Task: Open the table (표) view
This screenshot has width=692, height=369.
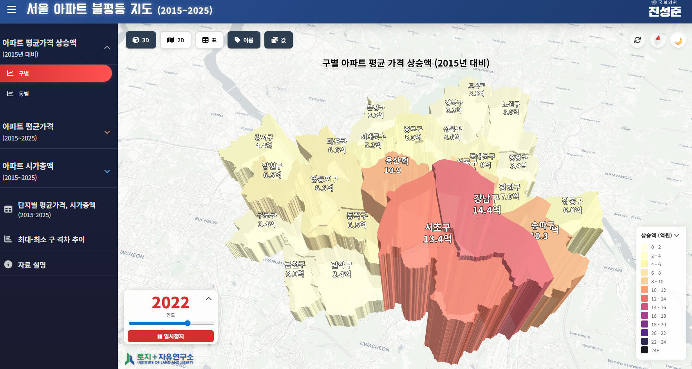Action: (210, 40)
